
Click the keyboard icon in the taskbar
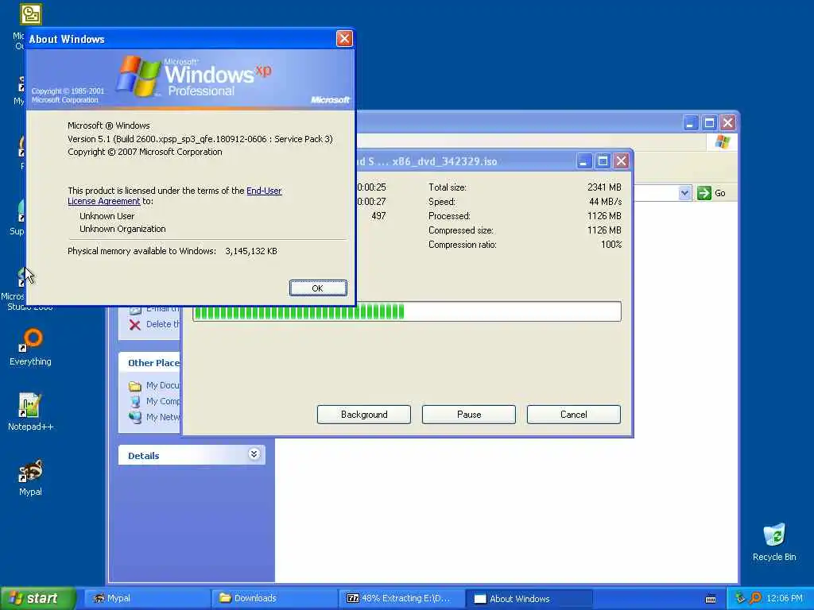coord(711,599)
